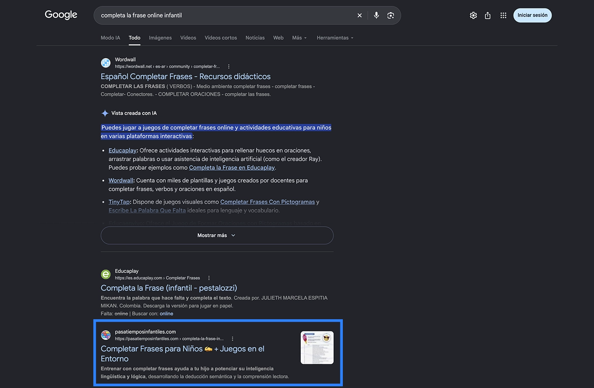Image resolution: width=594 pixels, height=388 pixels.
Task: Click the wordwall.net URL breadcrumb
Action: 167,67
